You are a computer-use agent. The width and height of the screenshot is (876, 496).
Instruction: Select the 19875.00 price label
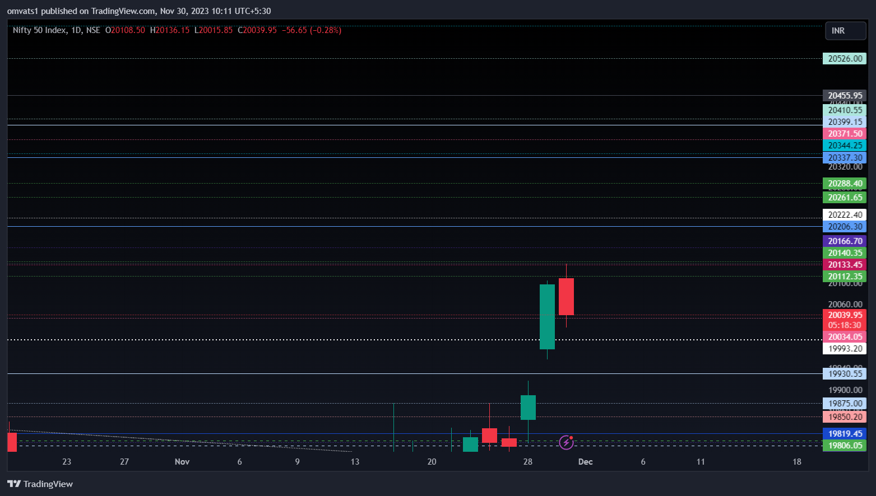(845, 404)
